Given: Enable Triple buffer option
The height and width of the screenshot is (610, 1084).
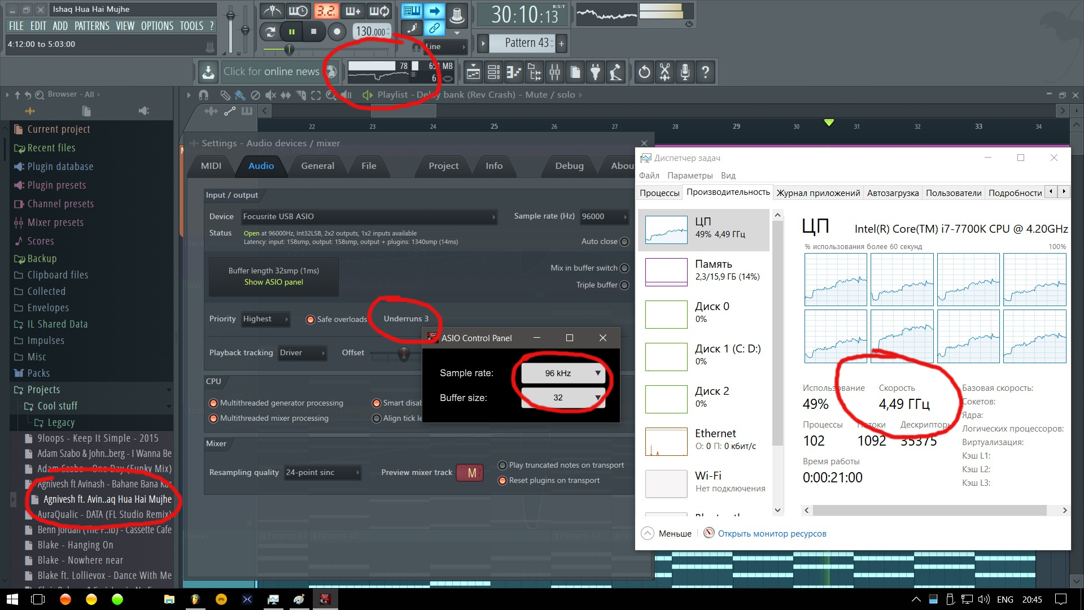Looking at the screenshot, I should [x=624, y=285].
